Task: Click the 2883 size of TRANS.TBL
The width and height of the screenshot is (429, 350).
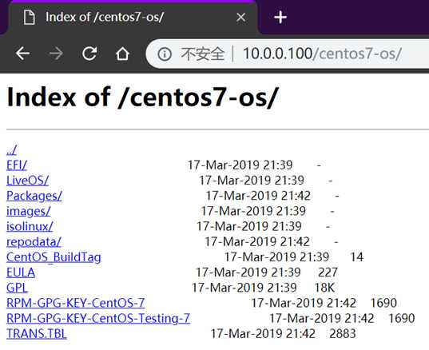Action: click(x=343, y=333)
